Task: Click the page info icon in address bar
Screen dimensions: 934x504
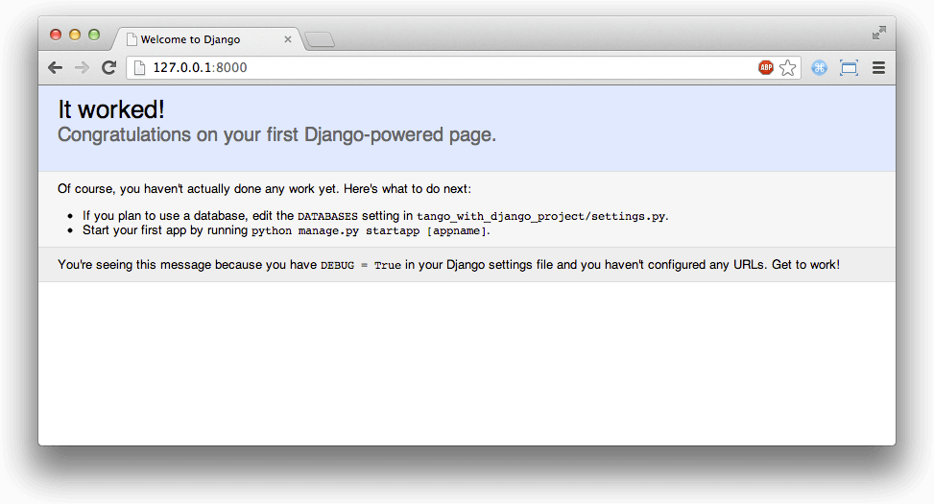Action: pos(139,67)
